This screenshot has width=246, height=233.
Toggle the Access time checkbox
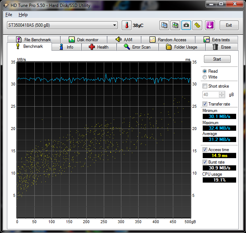point(205,150)
